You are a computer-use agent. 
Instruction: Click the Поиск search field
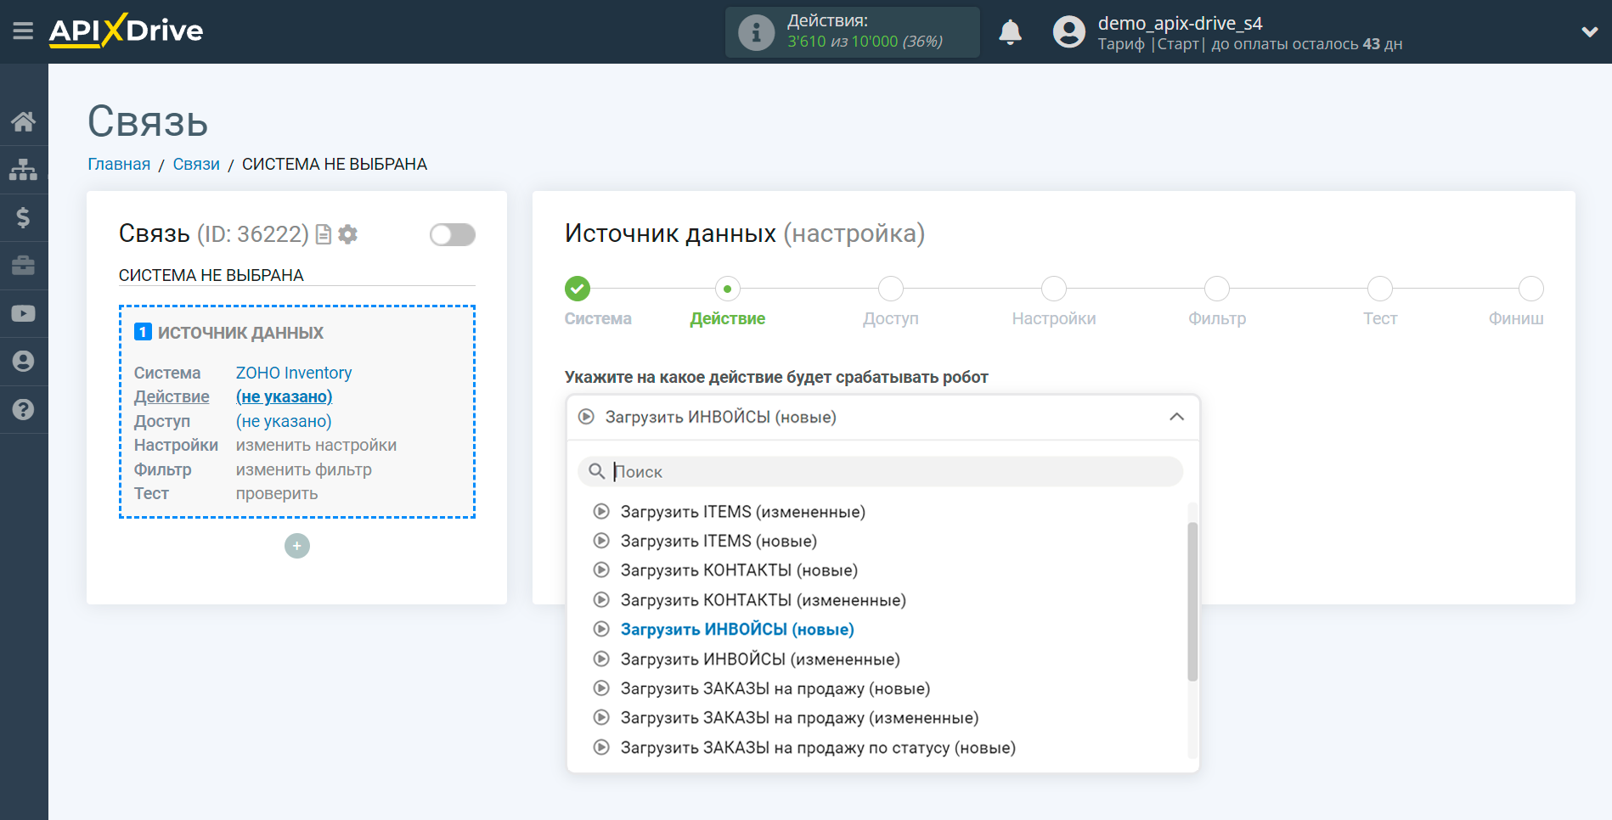[x=880, y=471]
